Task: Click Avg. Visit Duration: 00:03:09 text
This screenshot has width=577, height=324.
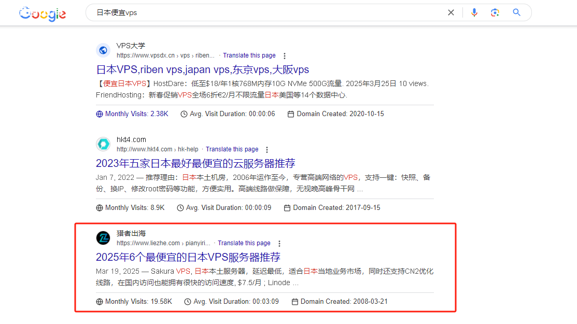Action: coord(236,302)
